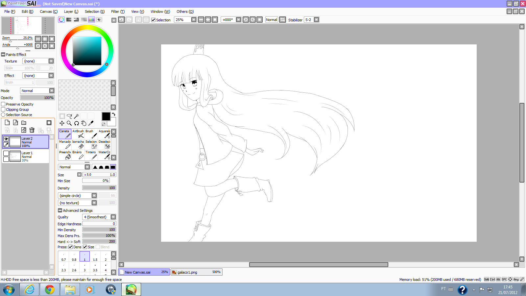Screen dimensions: 526x296
Task: Pick a hue on the color wheel
Action: pyautogui.click(x=87, y=28)
